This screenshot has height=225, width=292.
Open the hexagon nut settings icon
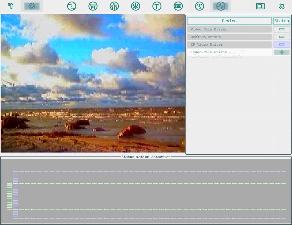click(32, 6)
